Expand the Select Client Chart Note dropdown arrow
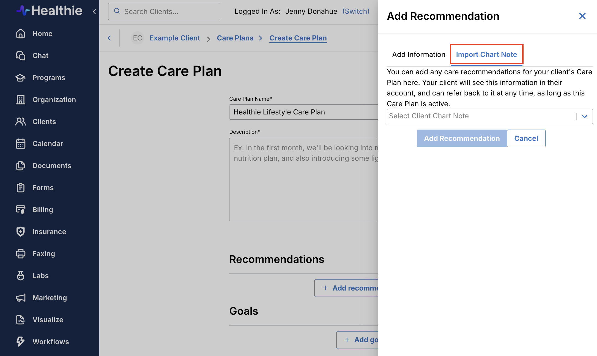Screen dimensions: 597x356 click(585, 117)
